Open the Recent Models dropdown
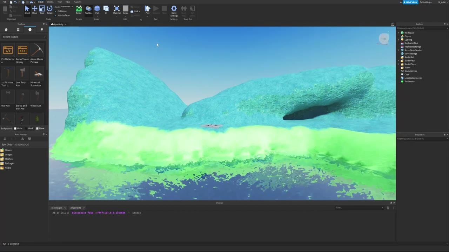The height and width of the screenshot is (252, 449). pos(24,37)
